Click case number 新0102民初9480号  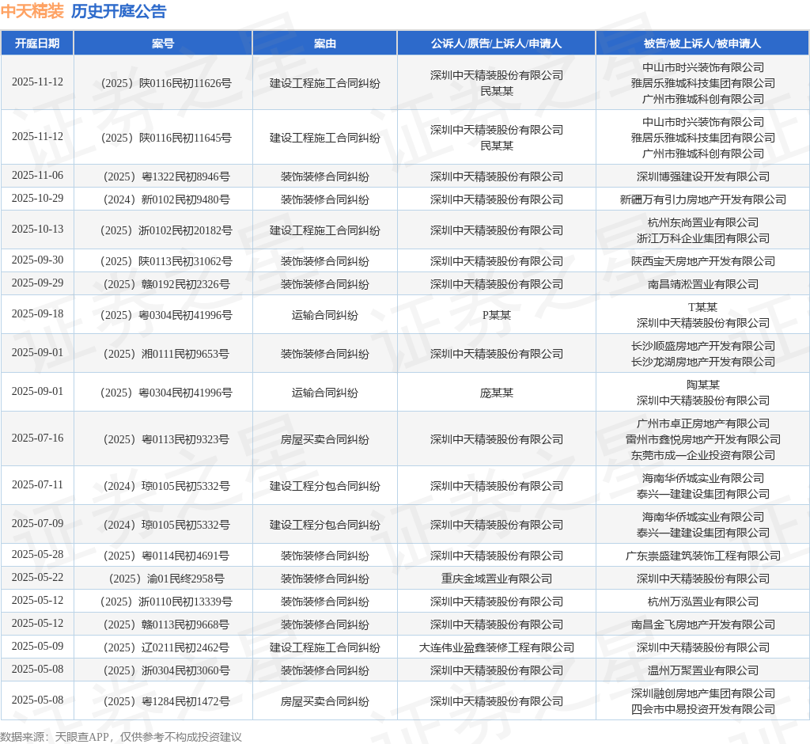[x=166, y=199]
